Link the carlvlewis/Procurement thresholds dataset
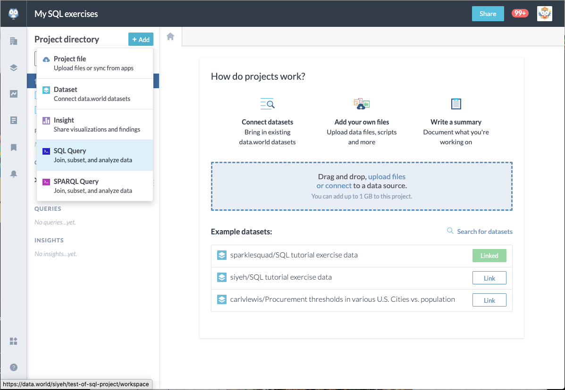The image size is (565, 390). [x=489, y=300]
